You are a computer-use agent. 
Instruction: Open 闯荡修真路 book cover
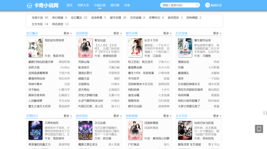tap(135, 130)
